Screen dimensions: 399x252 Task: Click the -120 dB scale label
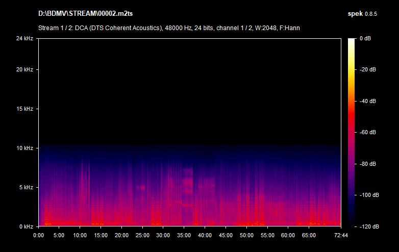(368, 226)
